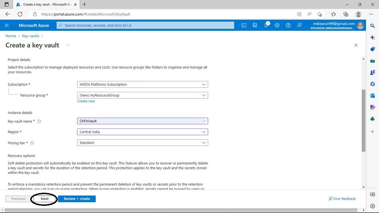Image resolution: width=379 pixels, height=213 pixels.
Task: Open Read aloud icon in address bar
Action: coord(309,14)
